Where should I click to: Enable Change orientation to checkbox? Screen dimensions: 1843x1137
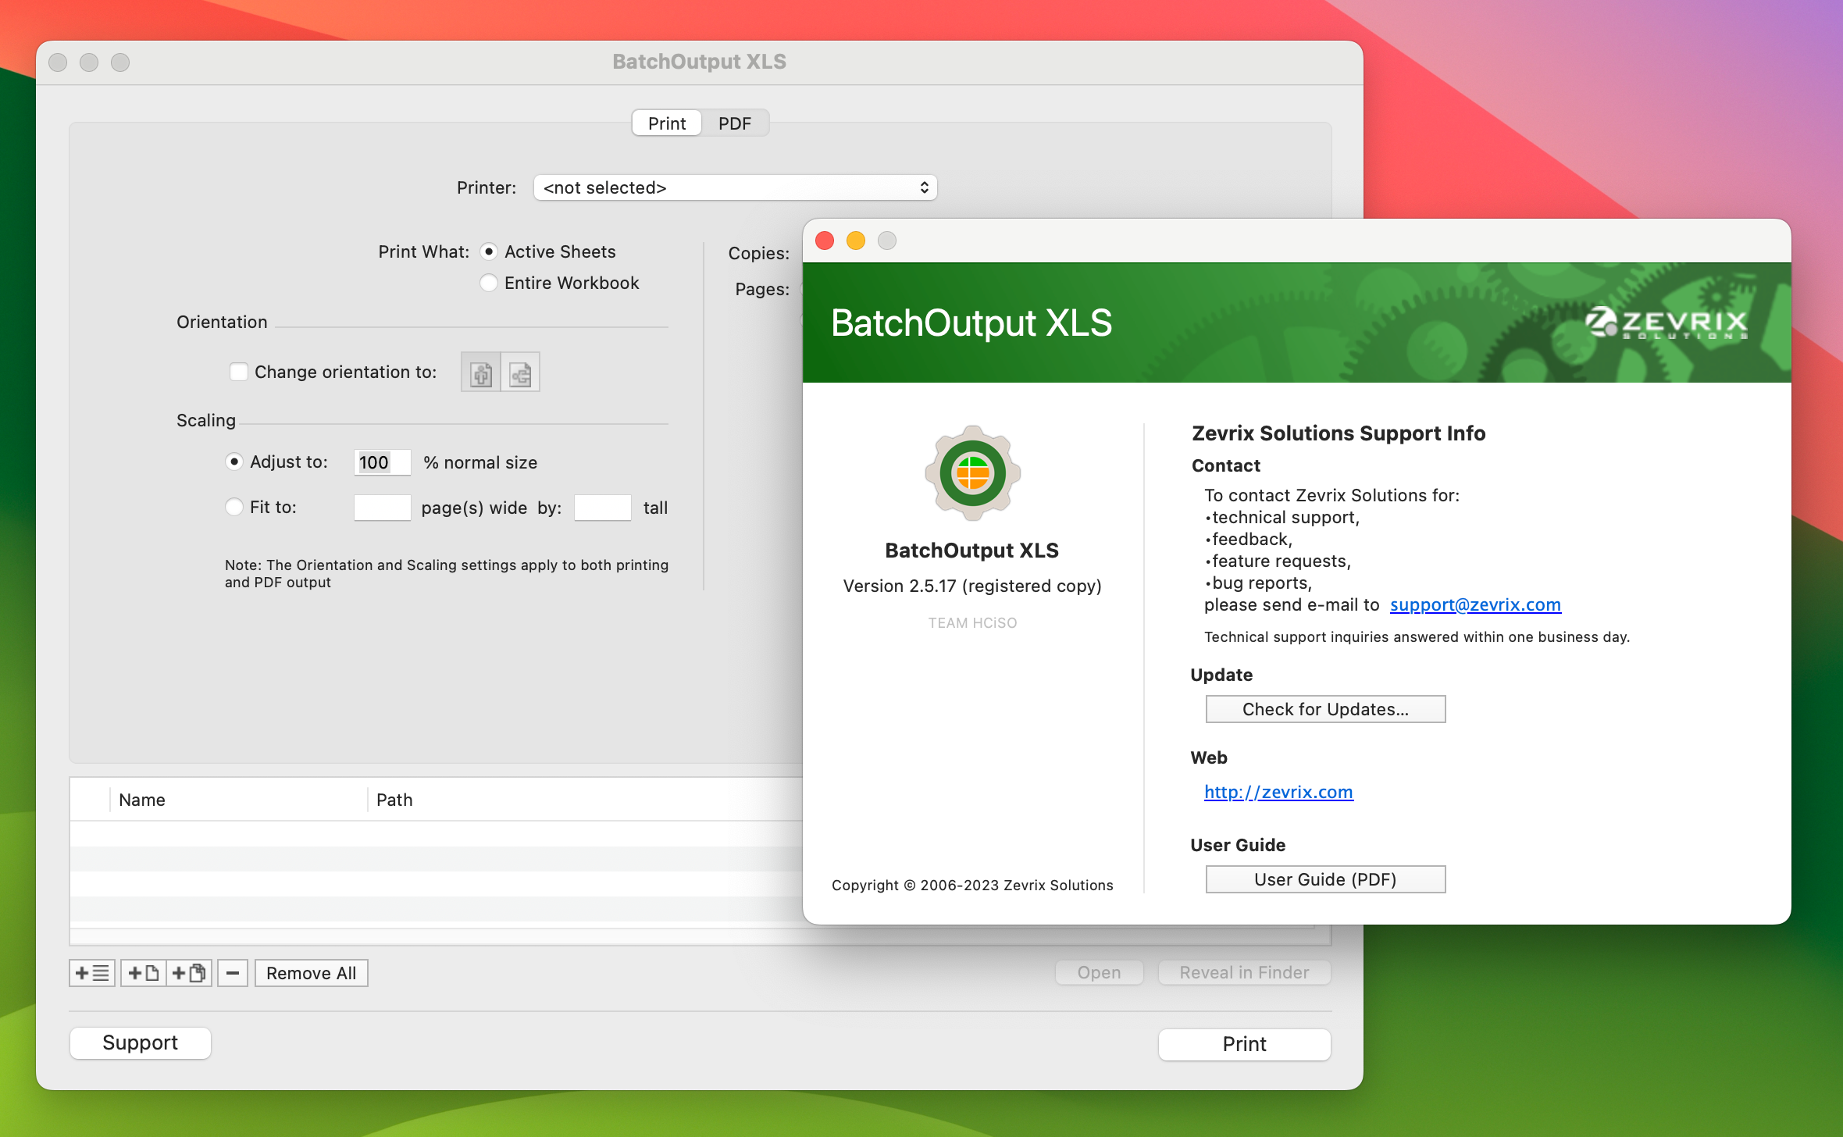[x=238, y=372]
